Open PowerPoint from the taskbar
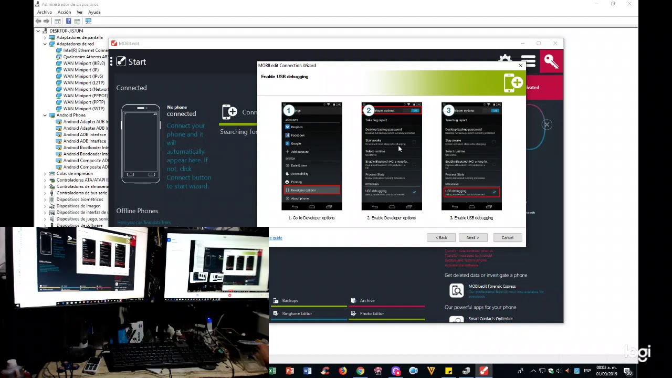 tap(290, 371)
